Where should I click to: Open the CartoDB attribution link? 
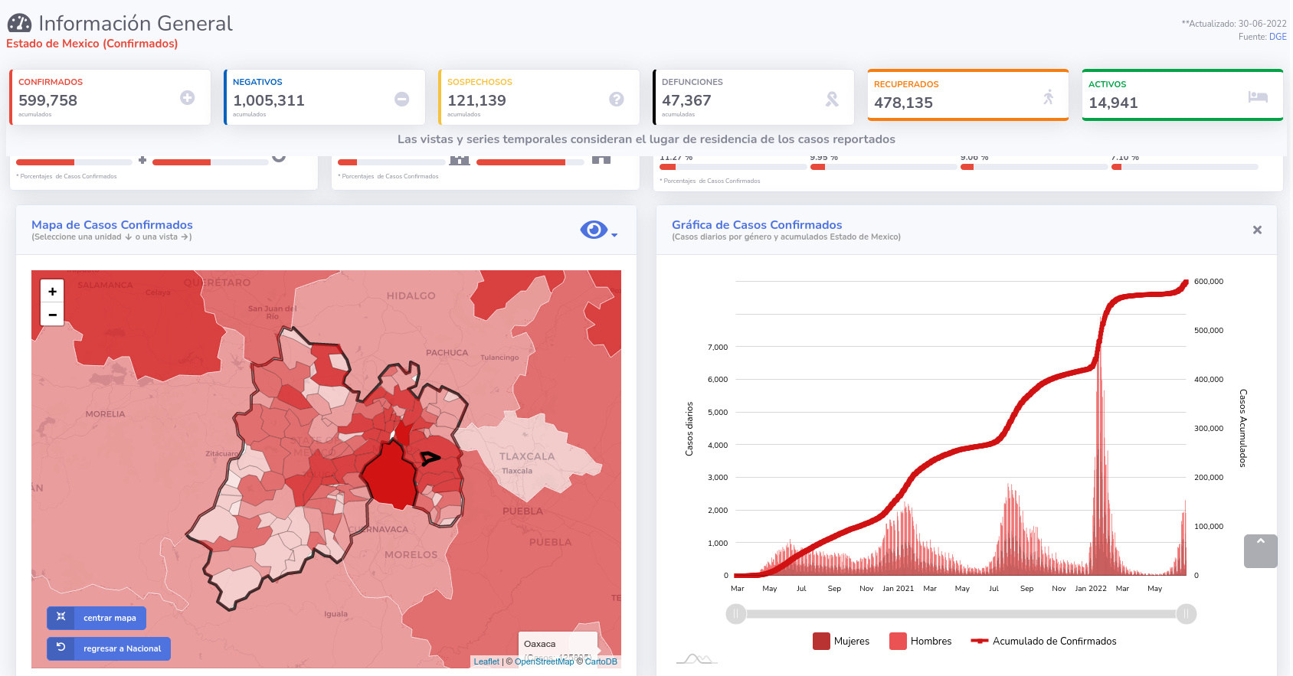(x=601, y=661)
